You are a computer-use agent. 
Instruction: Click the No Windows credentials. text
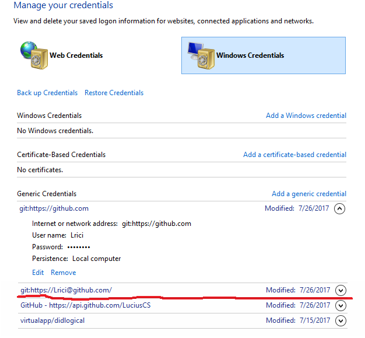click(x=55, y=131)
